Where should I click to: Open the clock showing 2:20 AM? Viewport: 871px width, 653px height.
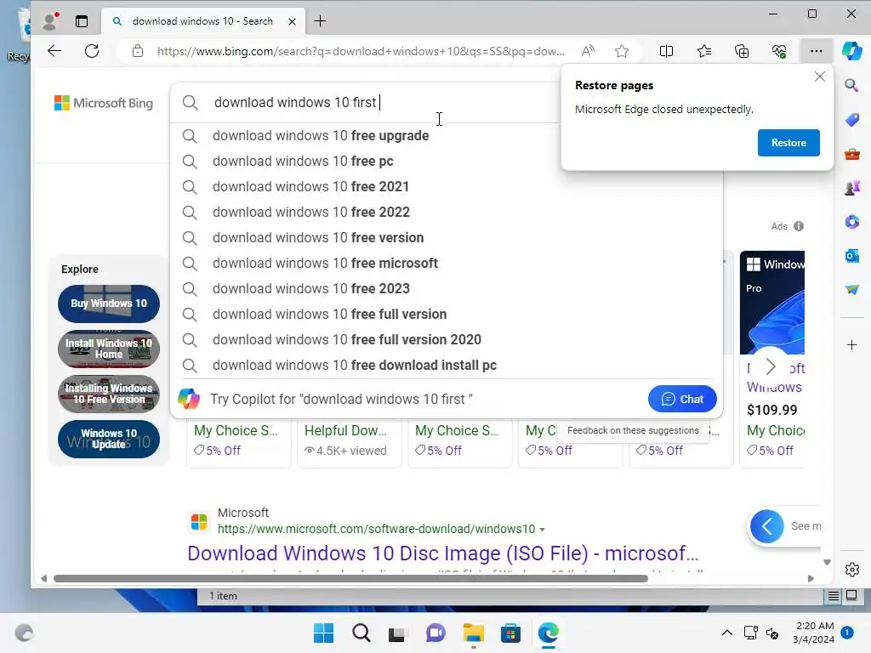click(x=814, y=633)
